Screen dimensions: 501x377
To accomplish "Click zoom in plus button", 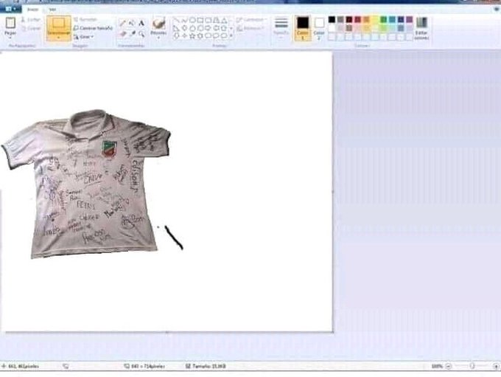I will click(496, 366).
